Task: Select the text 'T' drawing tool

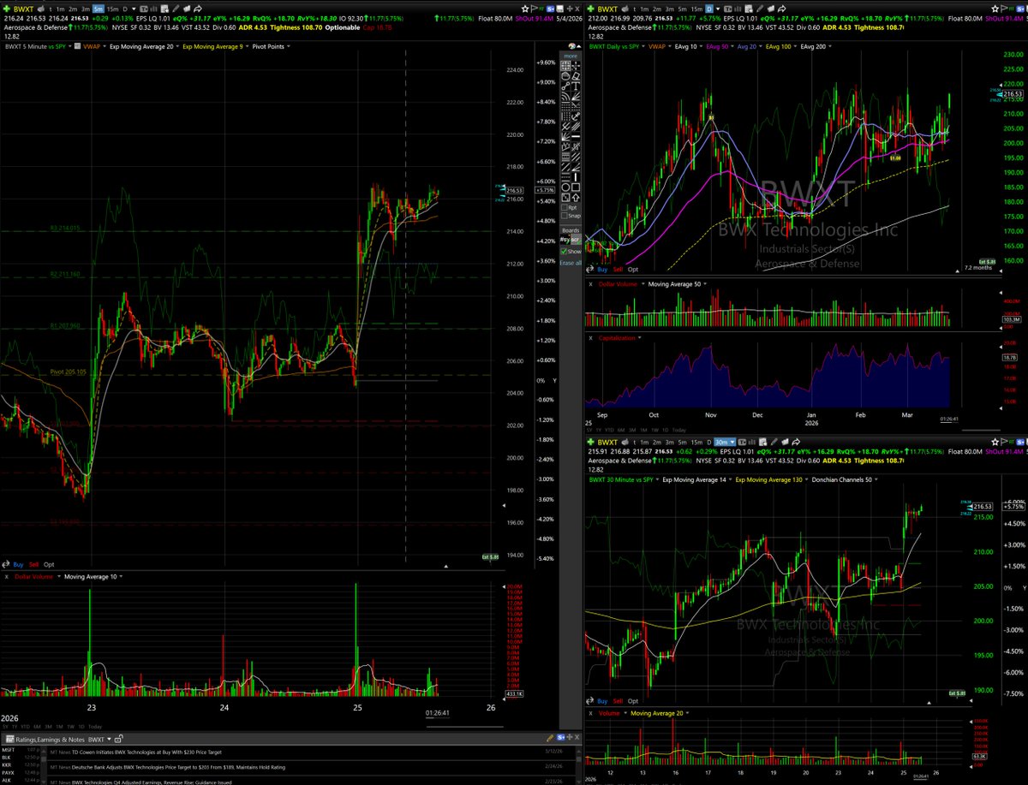Action: 577,86
